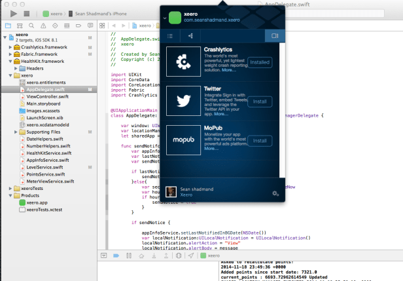Open the Debug View Hierarchy icon
This screenshot has width=403, height=281.
(x=179, y=255)
